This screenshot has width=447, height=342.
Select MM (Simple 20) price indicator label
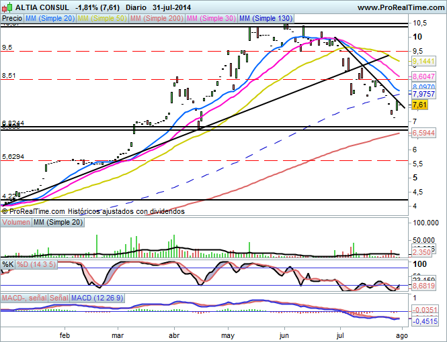pos(50,20)
